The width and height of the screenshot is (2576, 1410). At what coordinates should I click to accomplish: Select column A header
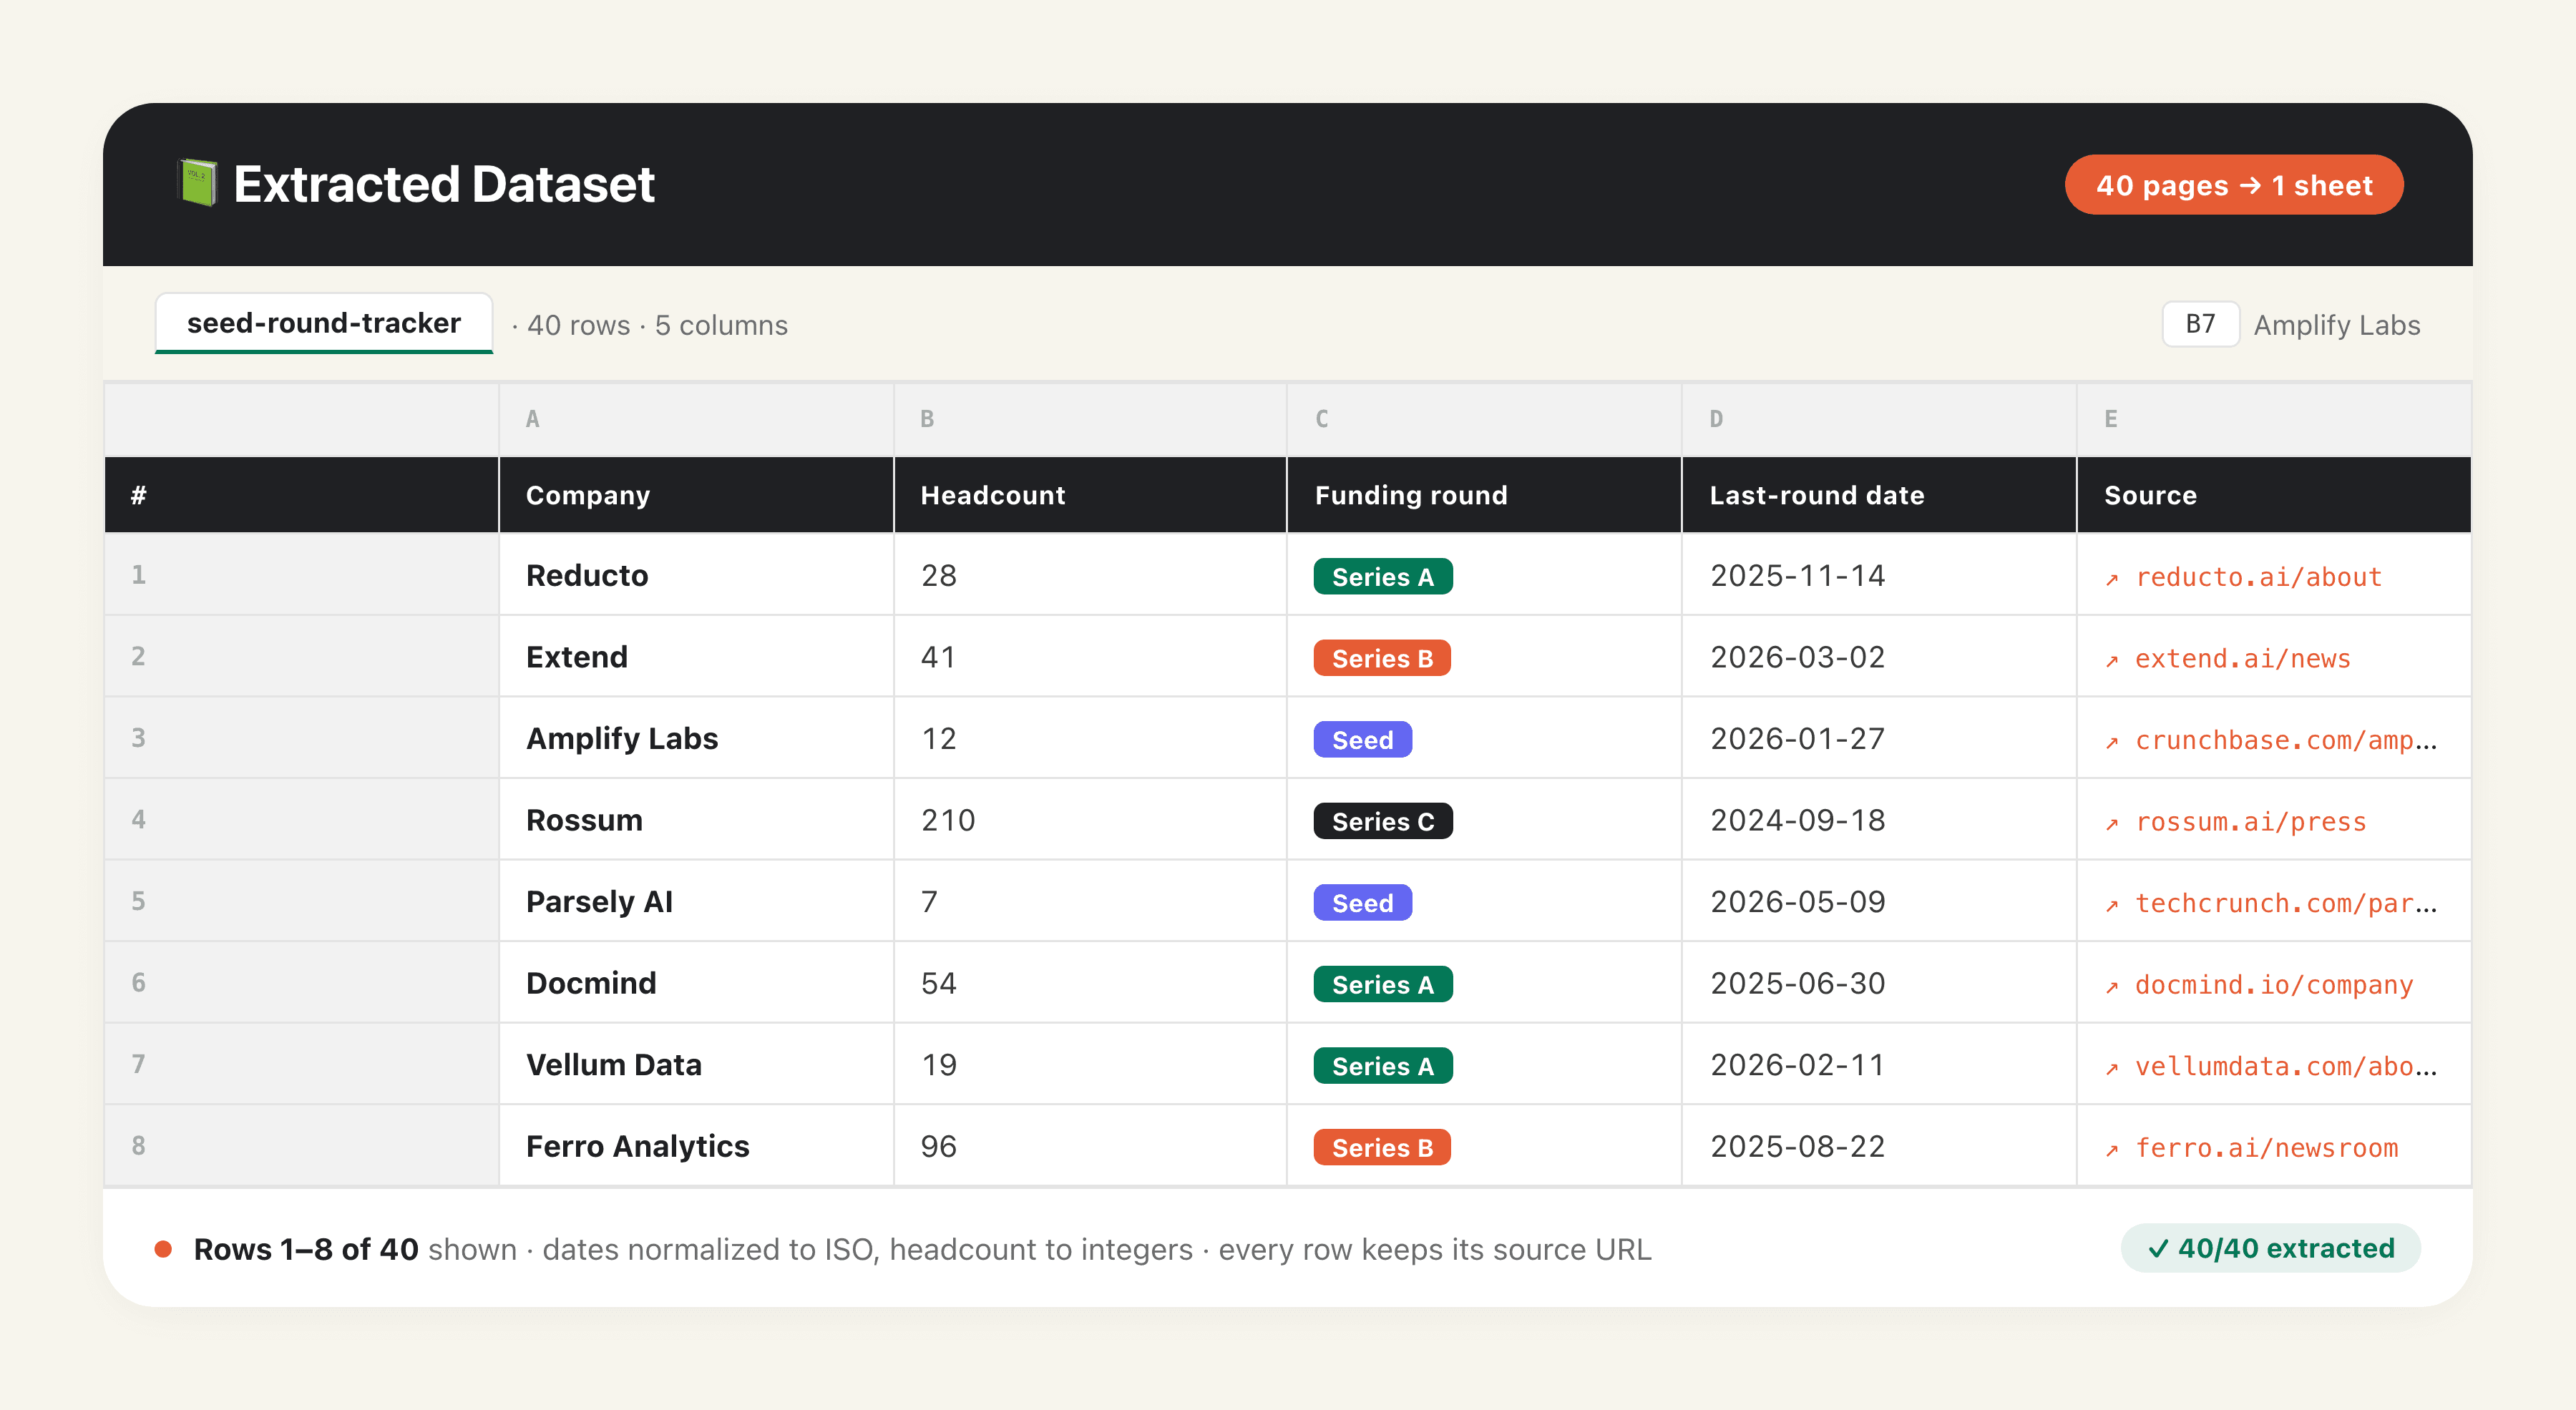click(x=696, y=419)
